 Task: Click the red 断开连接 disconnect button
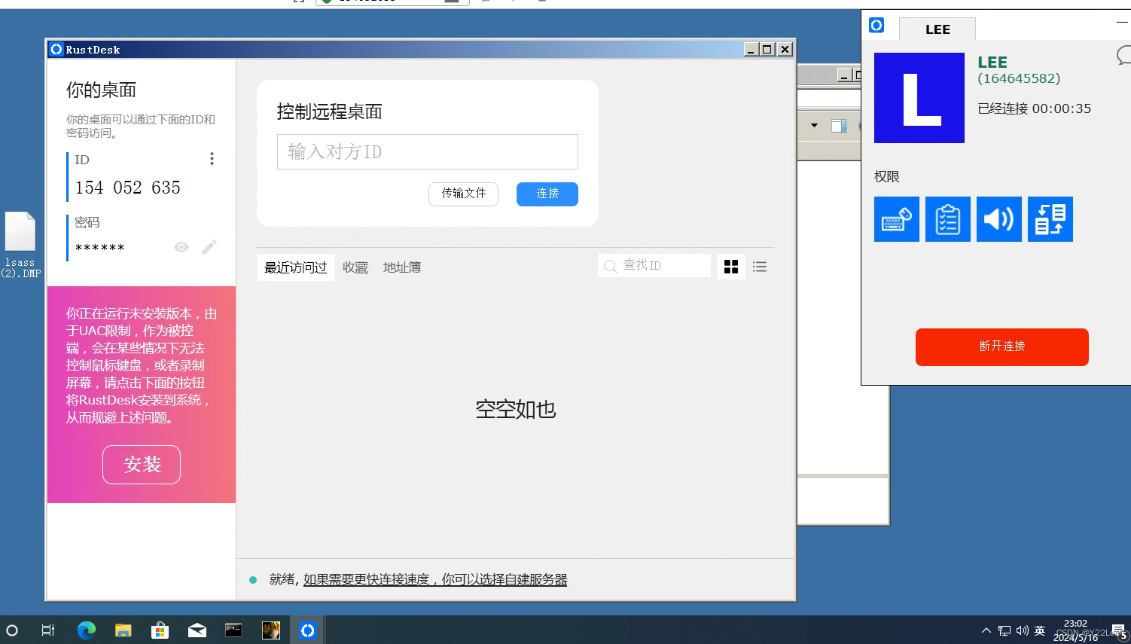[x=1002, y=347]
